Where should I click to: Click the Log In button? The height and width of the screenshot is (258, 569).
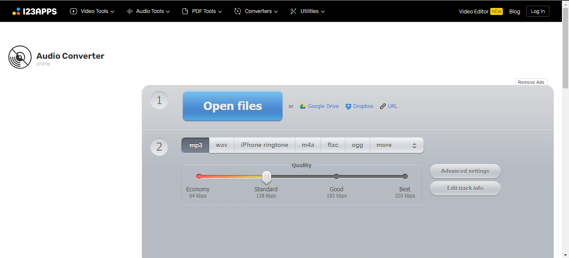pos(538,11)
